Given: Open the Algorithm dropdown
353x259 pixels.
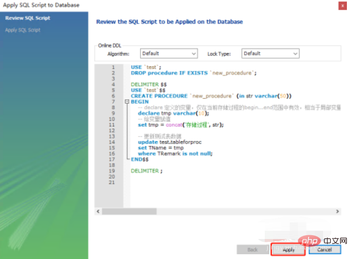Looking at the screenshot, I should [x=169, y=54].
